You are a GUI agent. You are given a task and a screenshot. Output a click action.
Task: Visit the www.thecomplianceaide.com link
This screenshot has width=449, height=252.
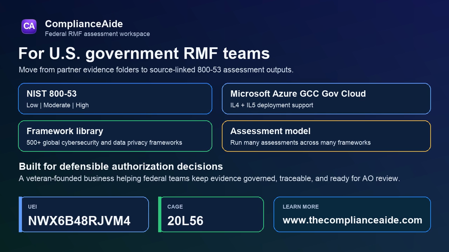point(352,220)
